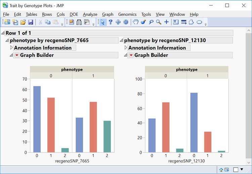This screenshot has height=174, width=252.
Task: Select the Grabber hand tool
Action: pos(136,22)
